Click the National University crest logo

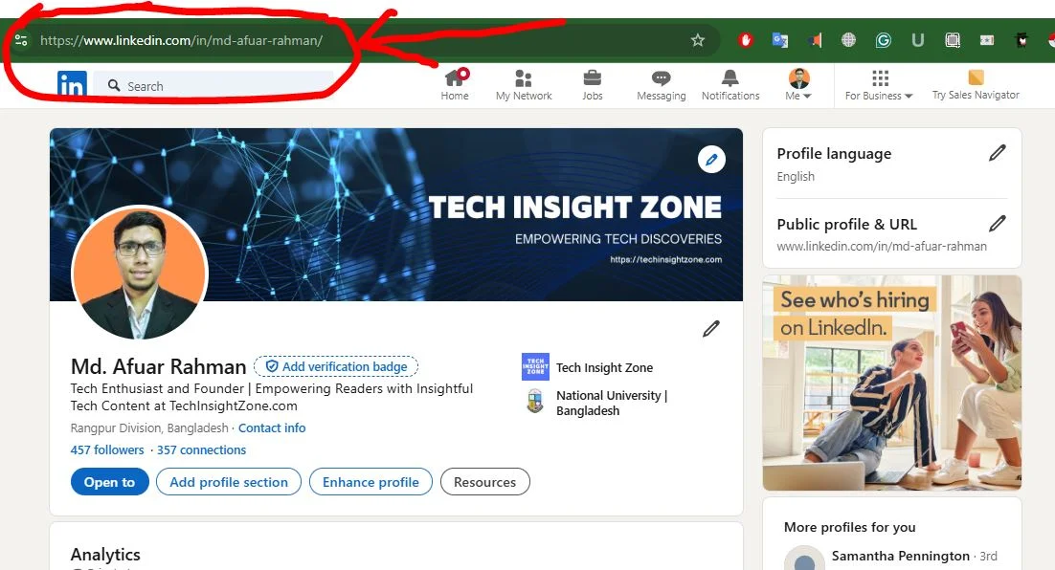pos(535,402)
